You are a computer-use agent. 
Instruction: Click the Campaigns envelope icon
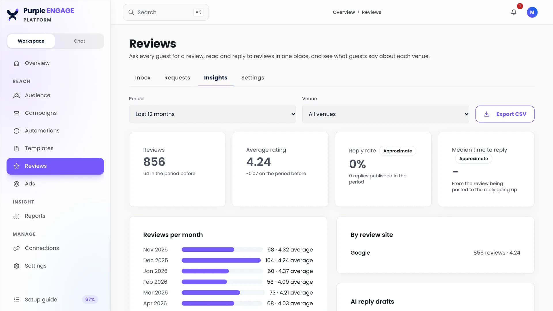coord(16,113)
